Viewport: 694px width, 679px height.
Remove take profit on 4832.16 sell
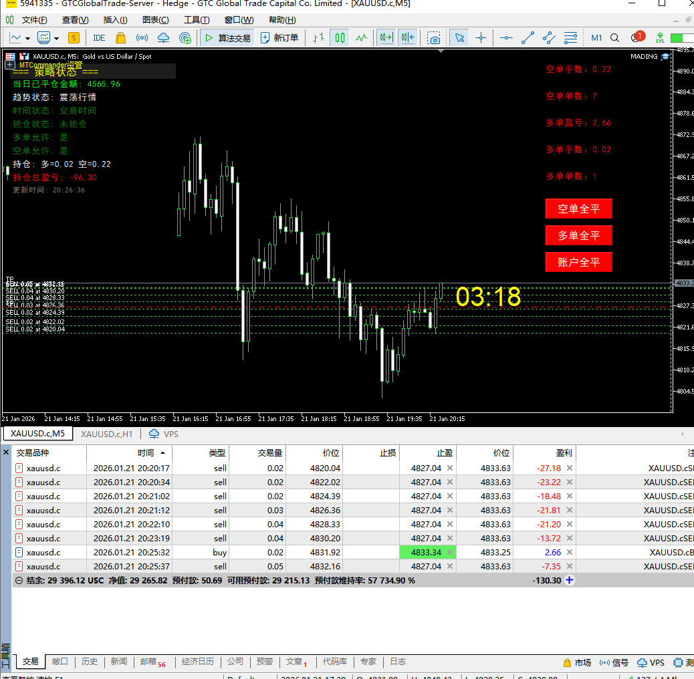tap(450, 566)
